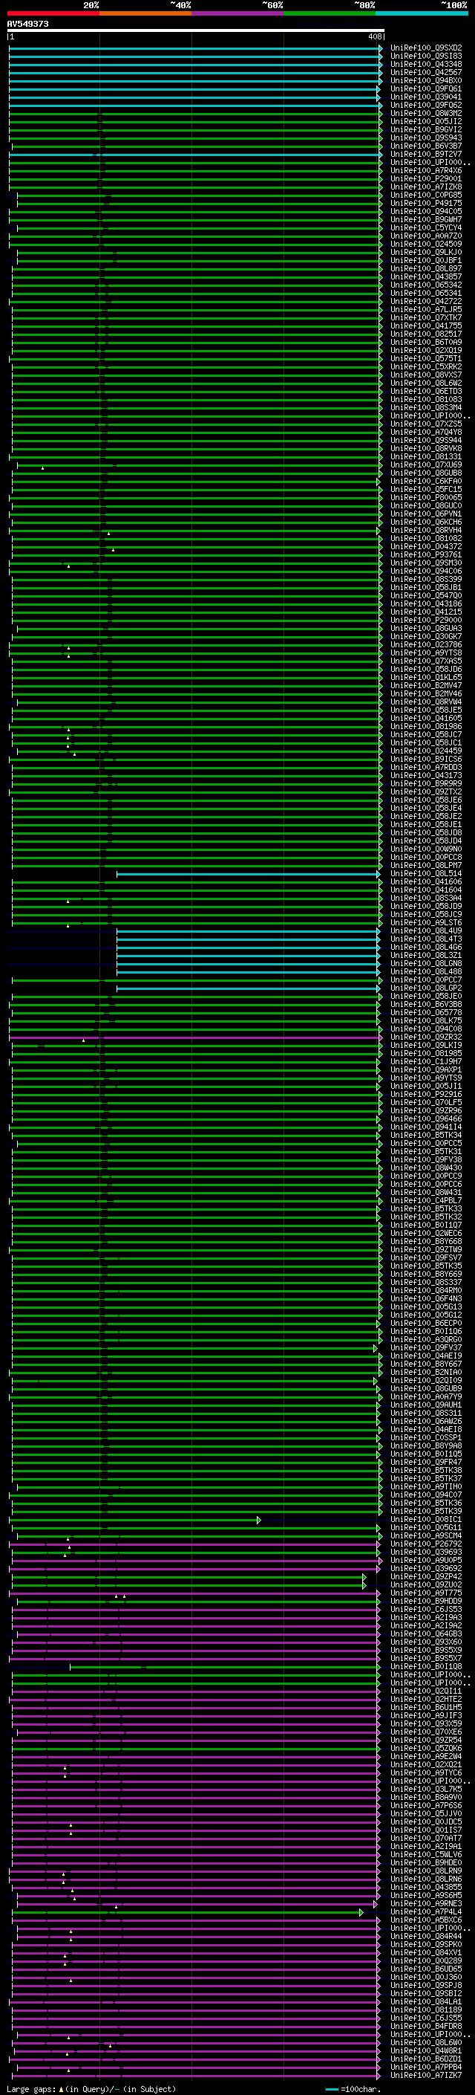
Task: Select hit label UniRef100_Q9FQ61
Action: [426, 88]
